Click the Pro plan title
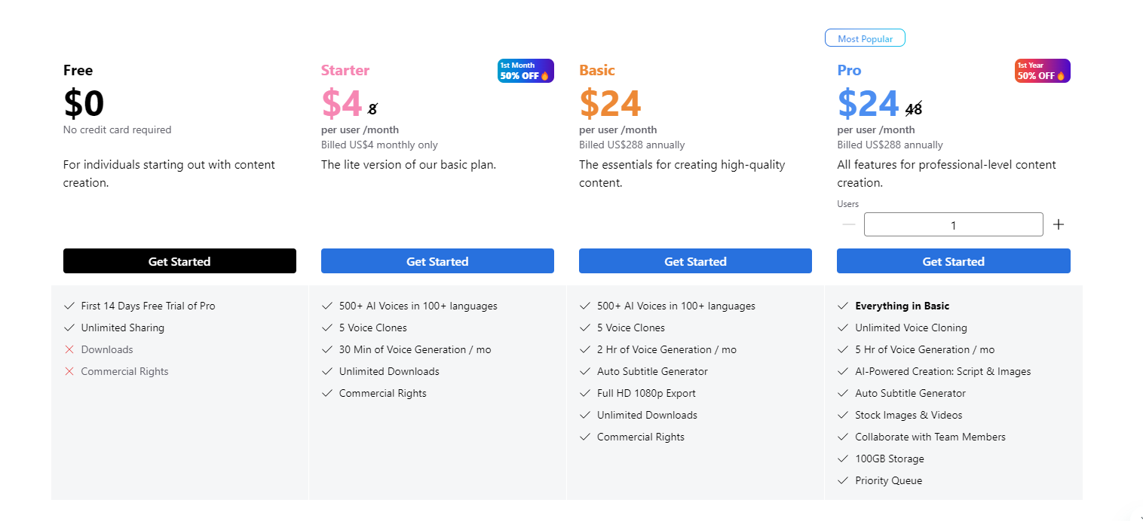This screenshot has width=1143, height=521. pos(849,70)
